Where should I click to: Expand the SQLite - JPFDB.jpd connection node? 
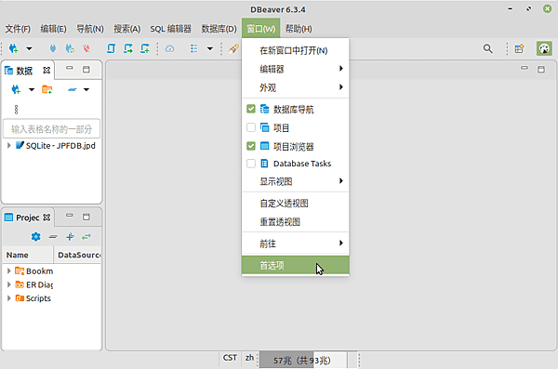pyautogui.click(x=9, y=145)
